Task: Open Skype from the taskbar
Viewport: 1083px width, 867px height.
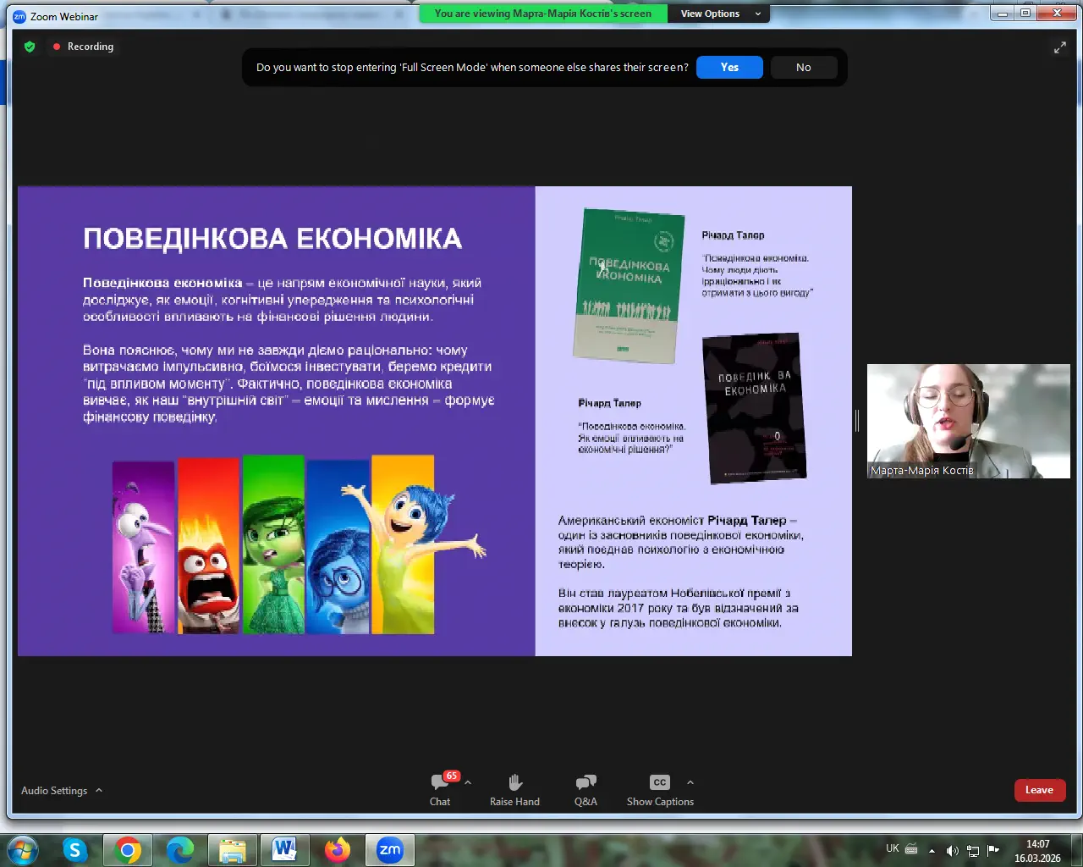Action: [75, 849]
